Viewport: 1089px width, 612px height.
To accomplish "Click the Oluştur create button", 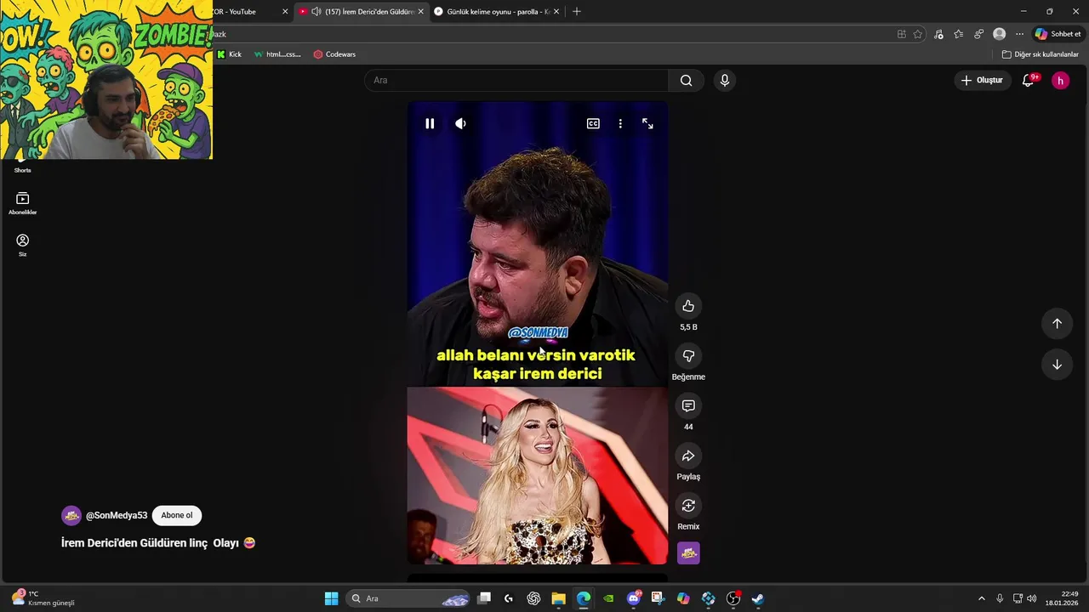I will (982, 81).
